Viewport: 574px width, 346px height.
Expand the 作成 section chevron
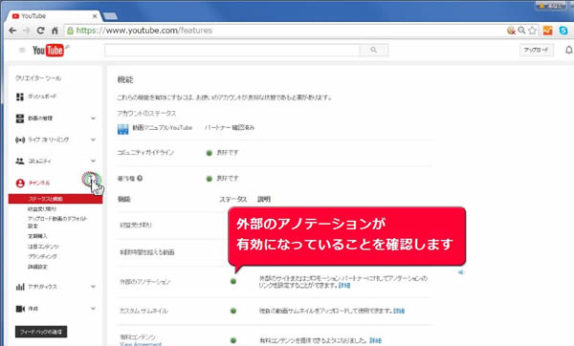(x=93, y=309)
